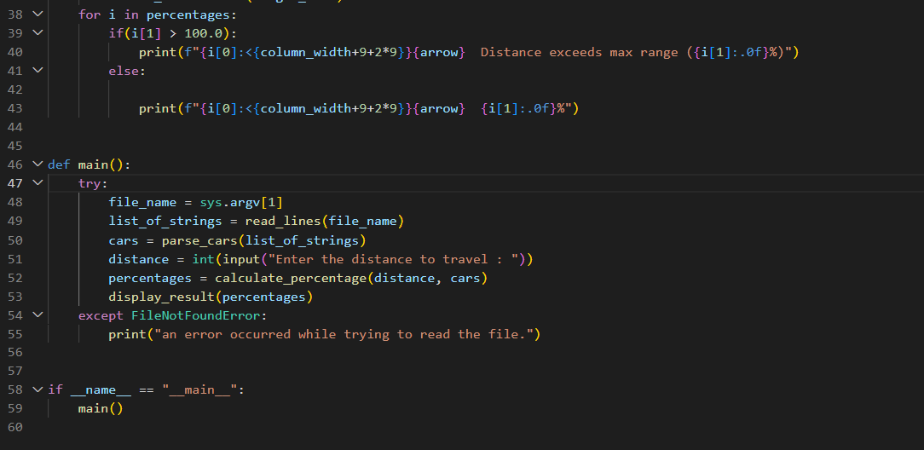
Task: Click line number 60 in the gutter
Action: 15,427
